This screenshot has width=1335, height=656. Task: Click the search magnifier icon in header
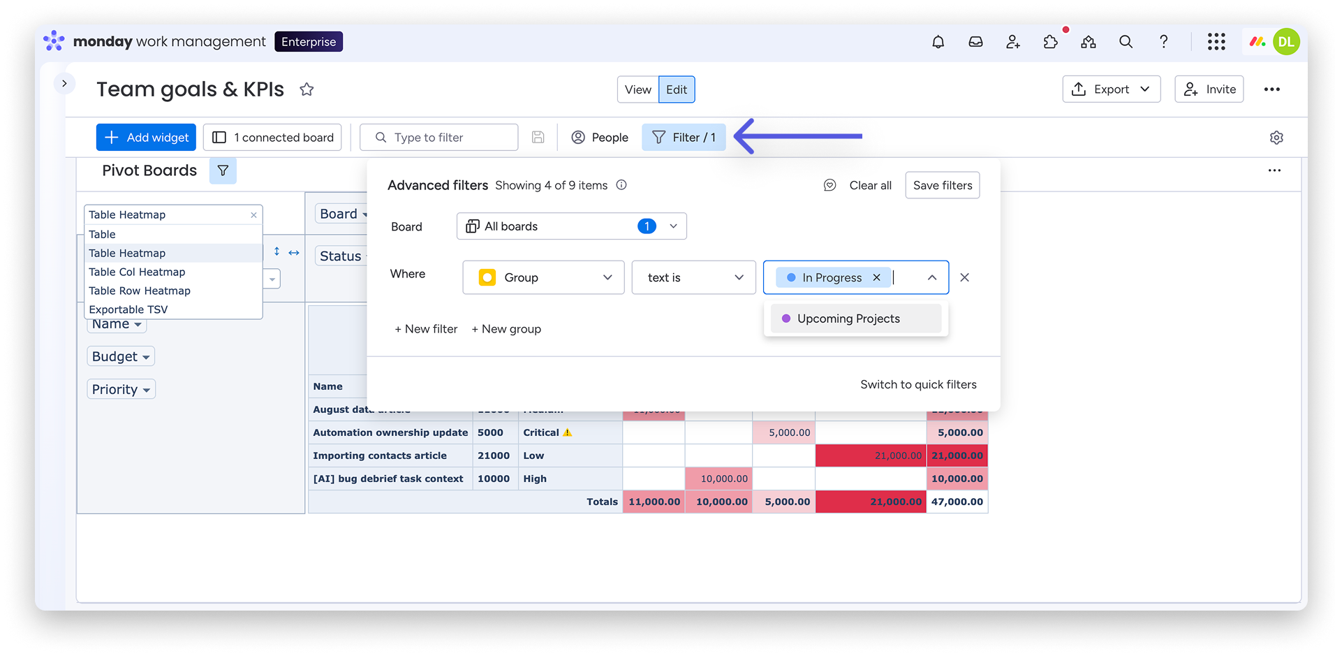coord(1126,42)
